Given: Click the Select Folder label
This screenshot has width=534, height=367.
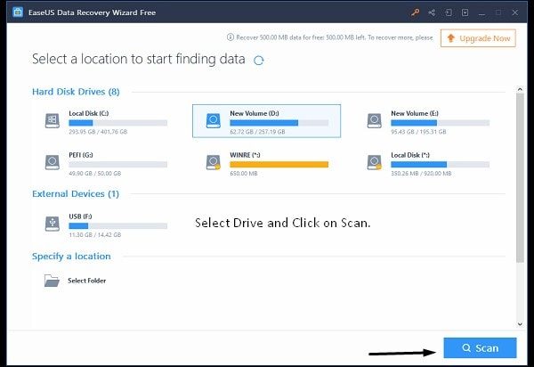Looking at the screenshot, I should [87, 281].
